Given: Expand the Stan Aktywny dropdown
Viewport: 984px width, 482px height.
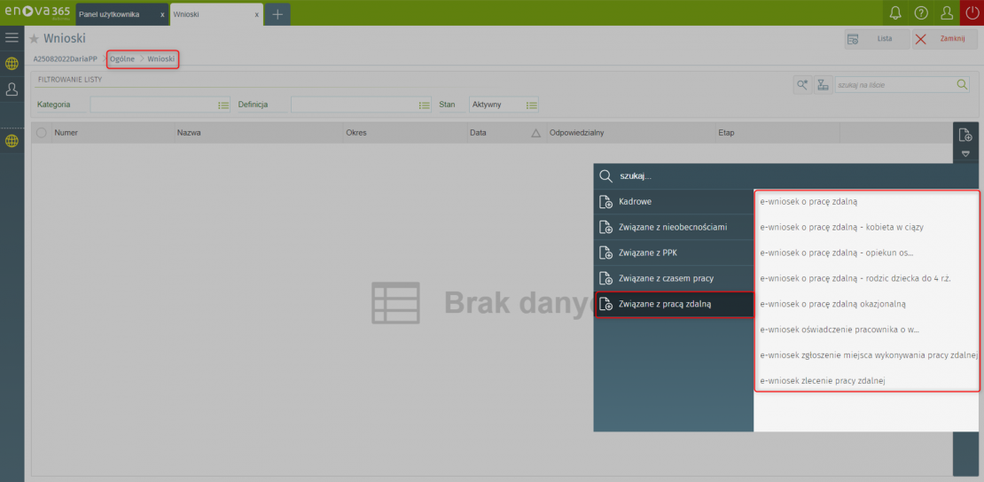Looking at the screenshot, I should [x=531, y=105].
